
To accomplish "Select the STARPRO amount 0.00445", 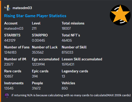I will point(38,40).
